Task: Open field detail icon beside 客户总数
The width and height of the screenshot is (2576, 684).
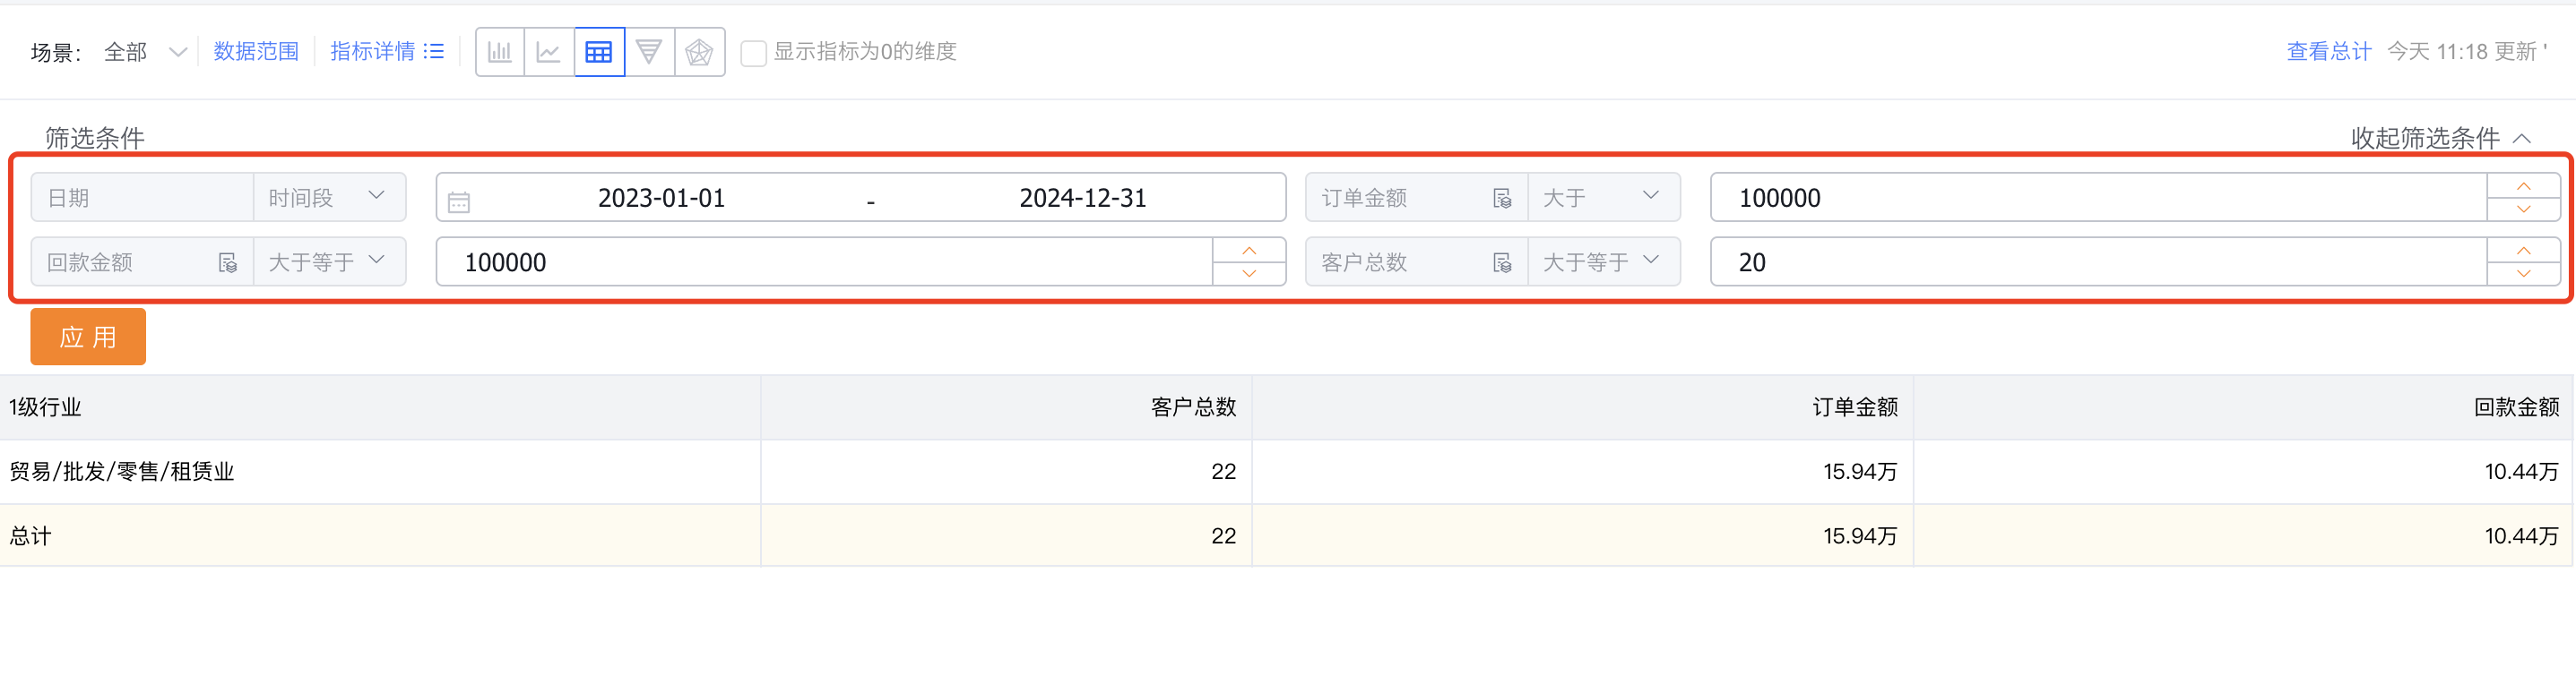Action: pos(1502,261)
